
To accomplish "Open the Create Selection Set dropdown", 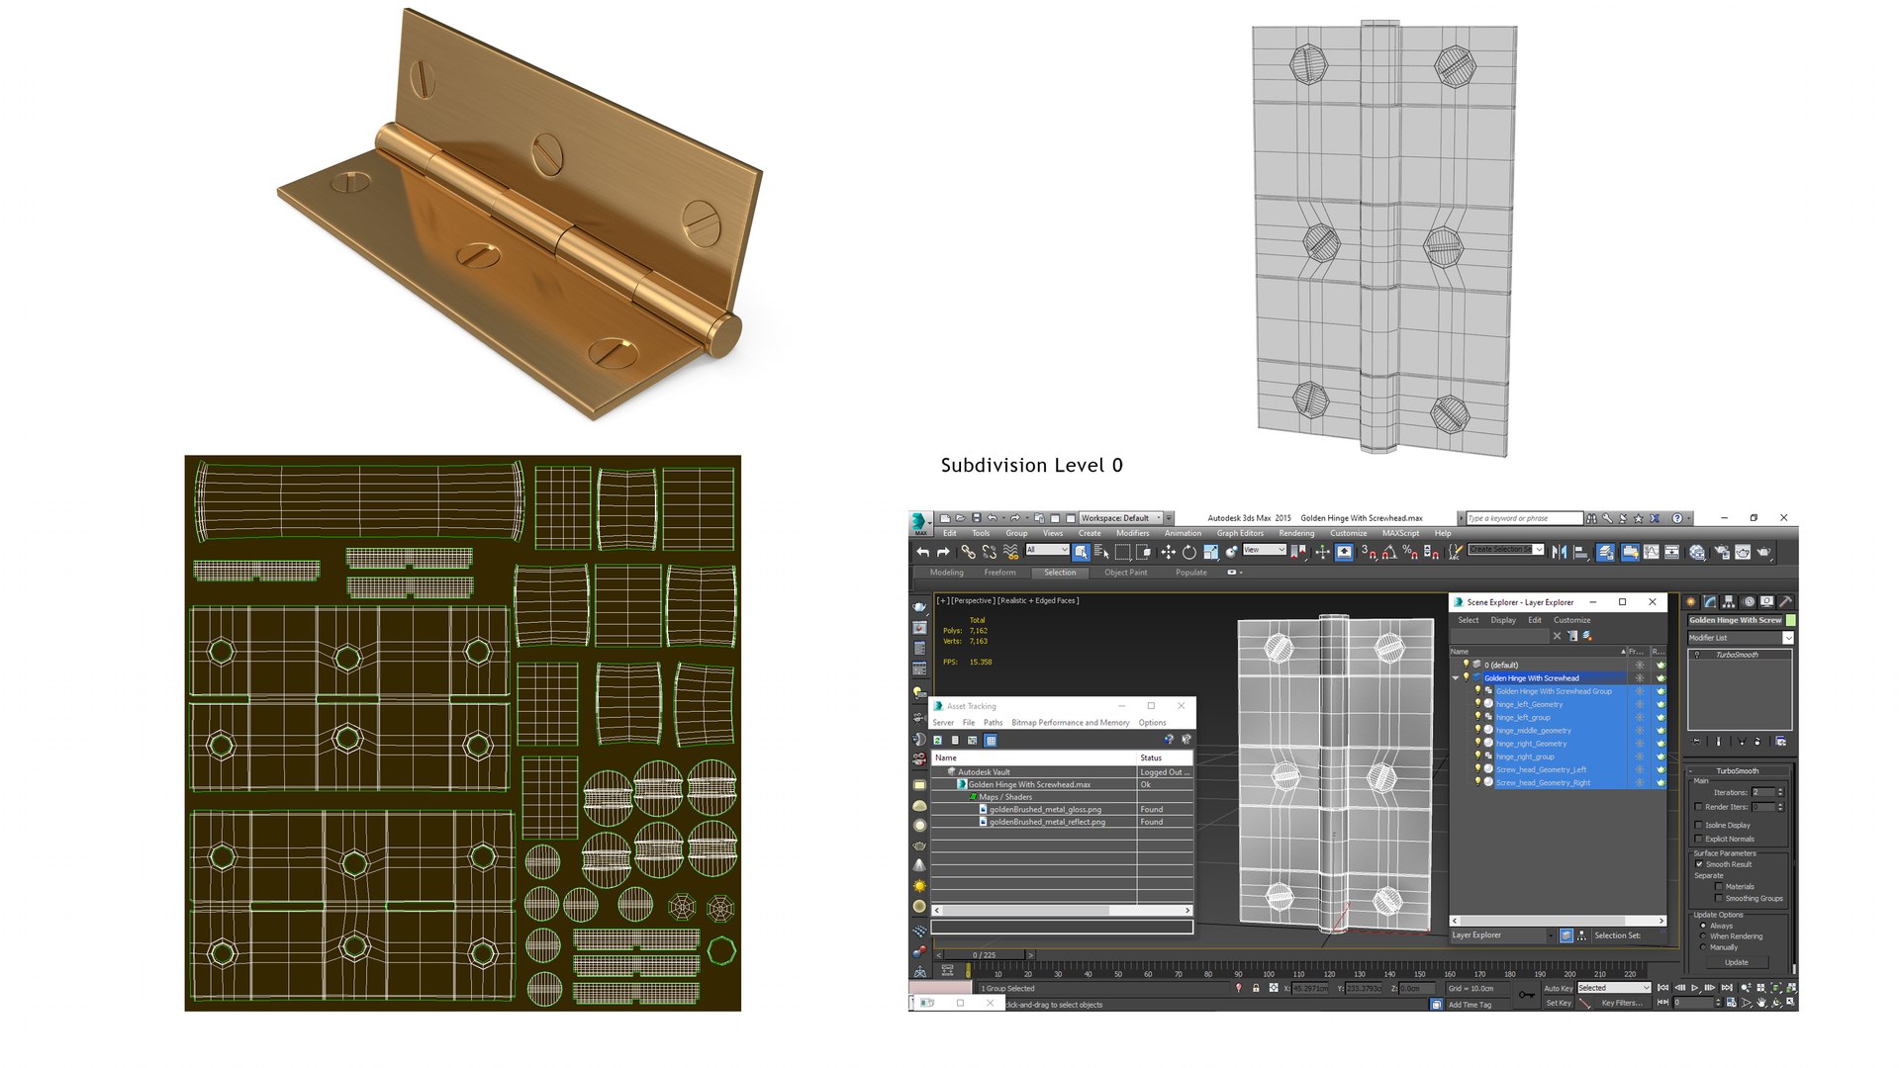I will [1506, 550].
